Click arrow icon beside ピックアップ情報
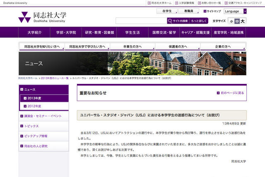This screenshot has height=177, width=265. point(22,136)
